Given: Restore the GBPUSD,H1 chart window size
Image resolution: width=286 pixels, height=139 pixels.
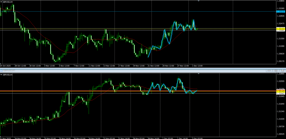Looking at the screenshot, I should 276,70.
